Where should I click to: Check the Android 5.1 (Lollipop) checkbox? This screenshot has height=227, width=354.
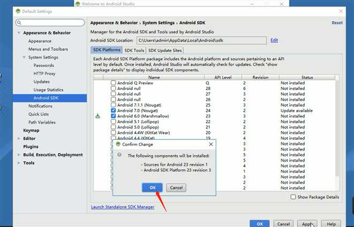tap(114, 122)
